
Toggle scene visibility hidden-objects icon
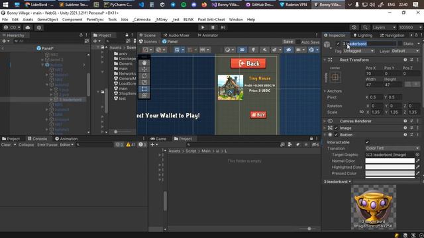288,50
